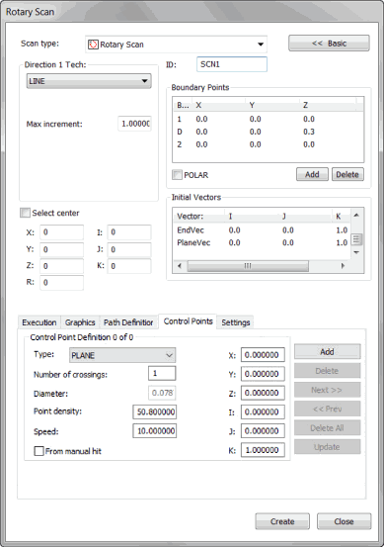Click the Speed field
The image size is (384, 547).
[x=154, y=431]
